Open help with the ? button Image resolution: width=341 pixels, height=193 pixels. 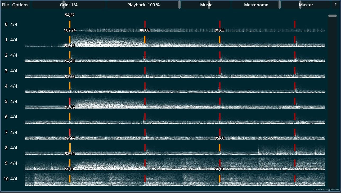point(335,5)
